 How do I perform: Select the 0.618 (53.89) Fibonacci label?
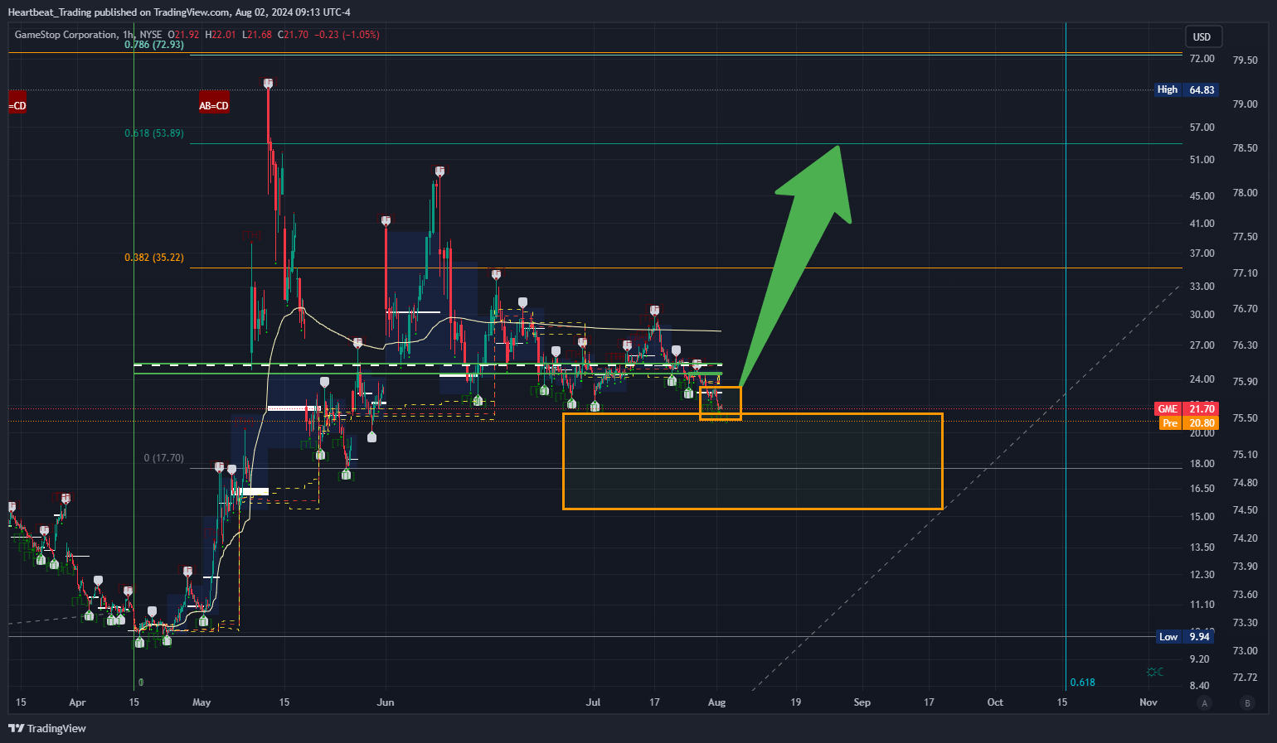click(x=154, y=133)
